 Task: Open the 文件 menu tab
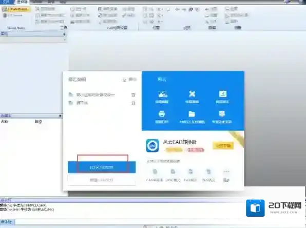click(x=6, y=2)
